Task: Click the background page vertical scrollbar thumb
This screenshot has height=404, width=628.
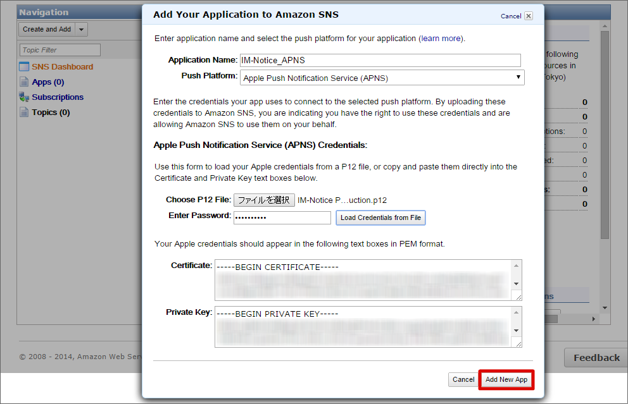Action: coord(605,135)
